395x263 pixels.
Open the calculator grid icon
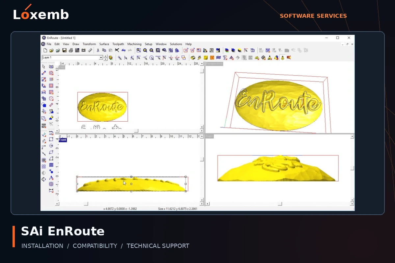[77, 50]
